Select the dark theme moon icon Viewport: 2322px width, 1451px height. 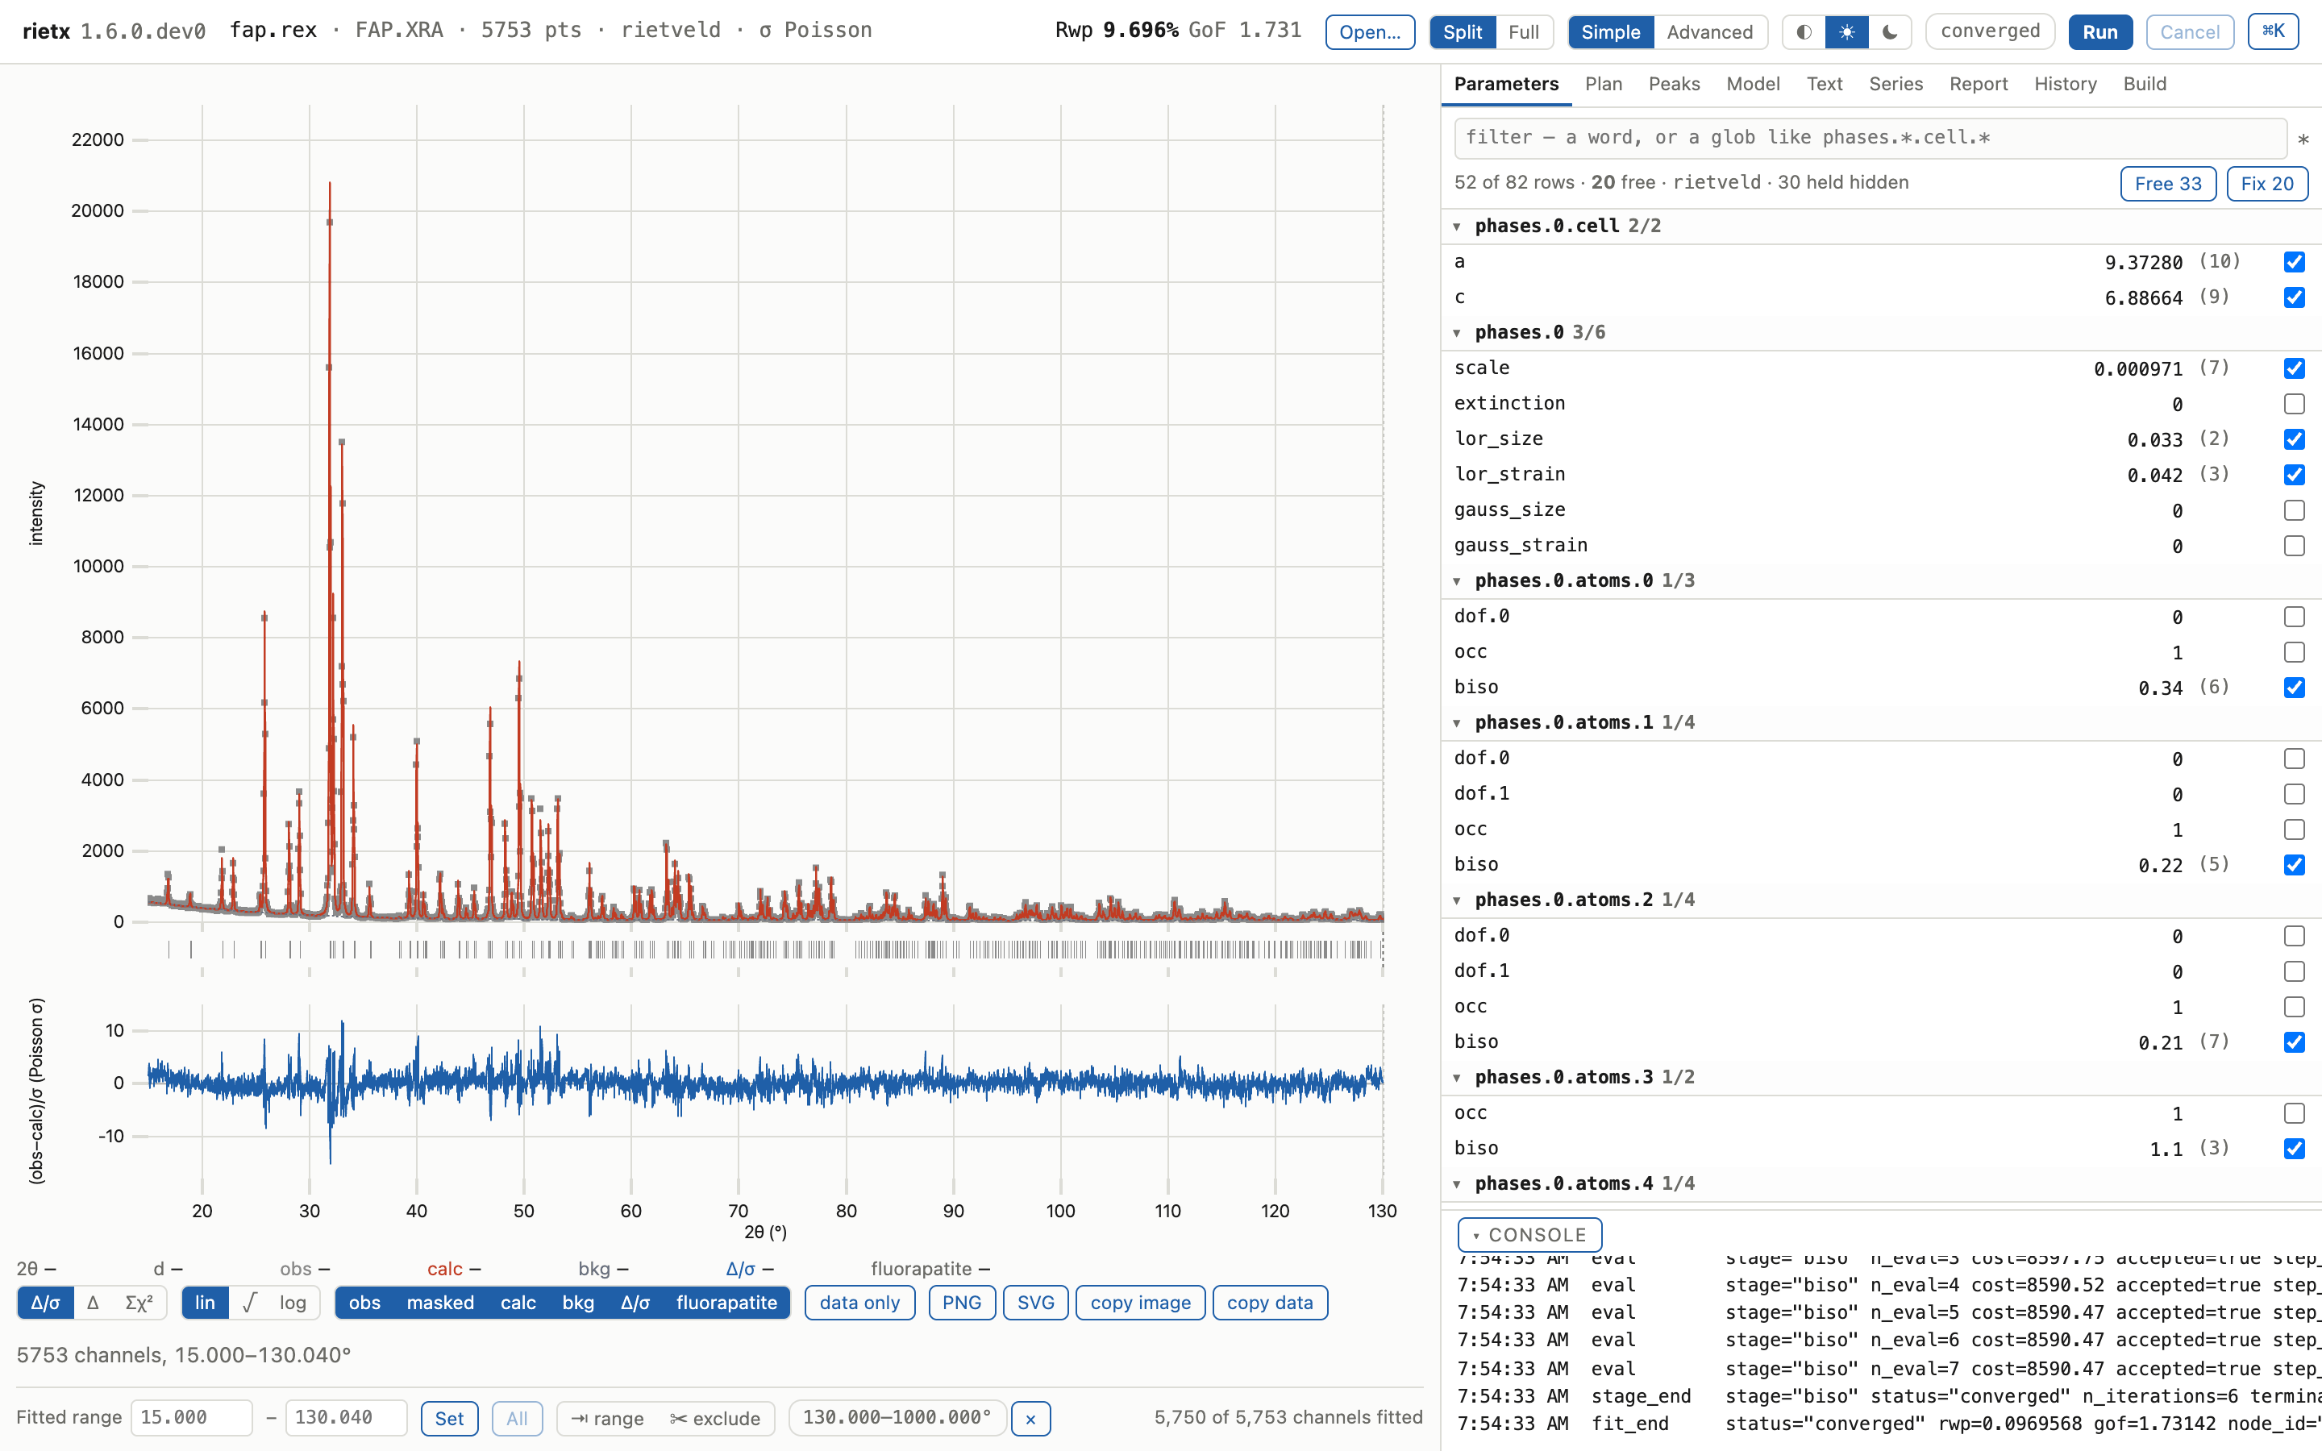point(1889,31)
